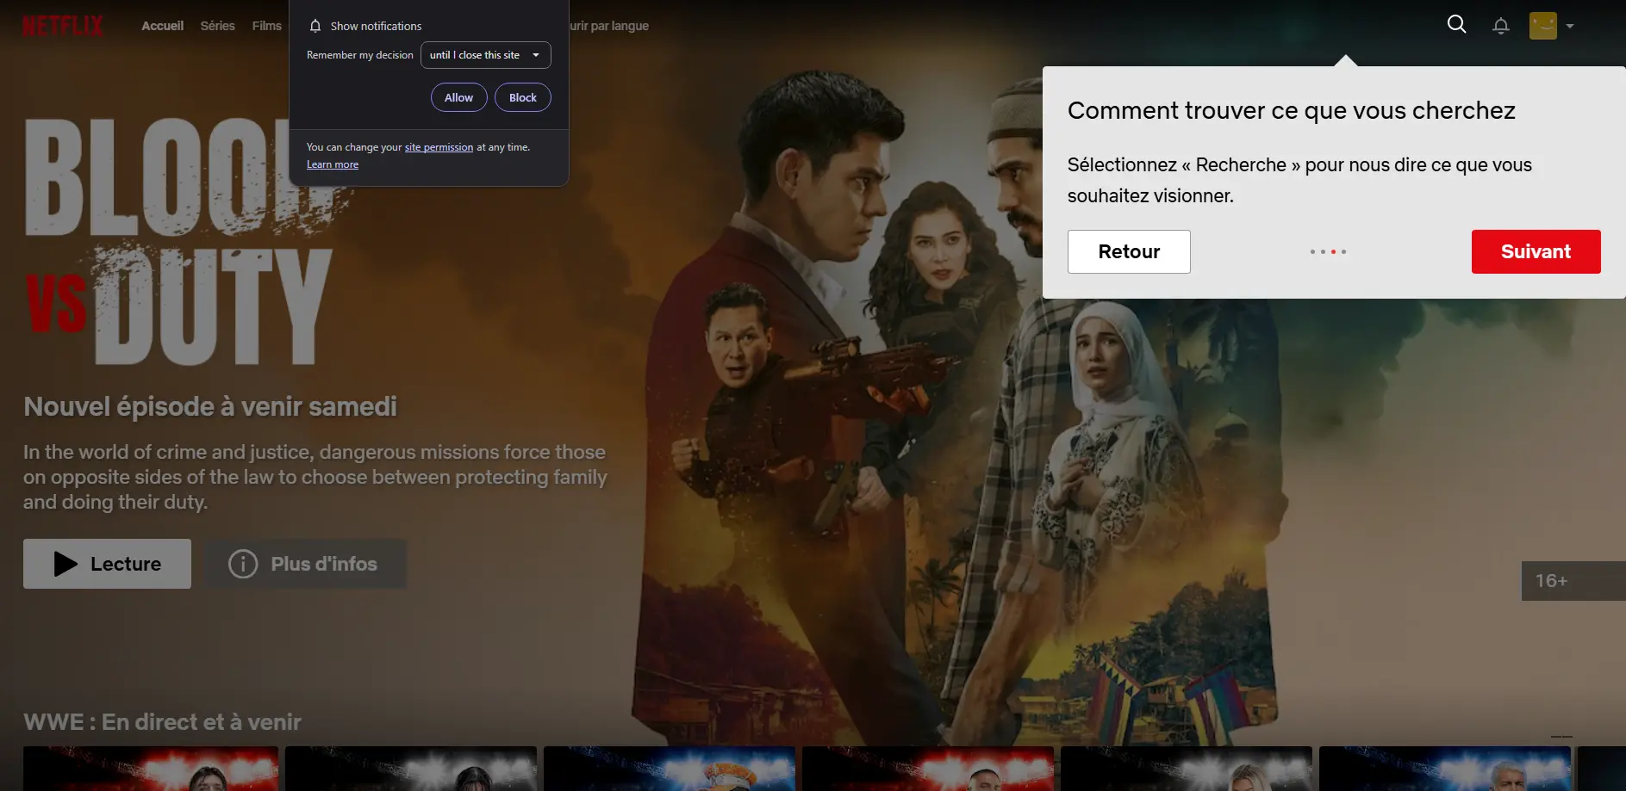
Task: Select the red step dot in the tutorial
Action: (x=1333, y=251)
